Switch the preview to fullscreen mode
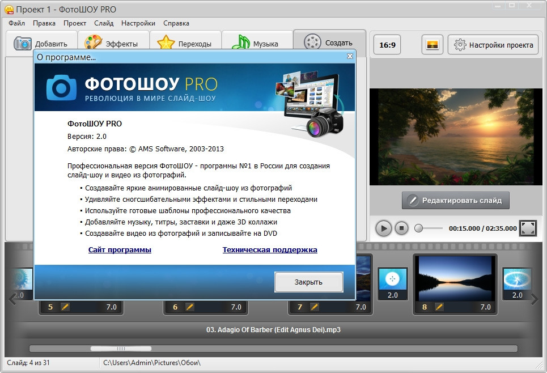547x373 pixels. point(528,228)
